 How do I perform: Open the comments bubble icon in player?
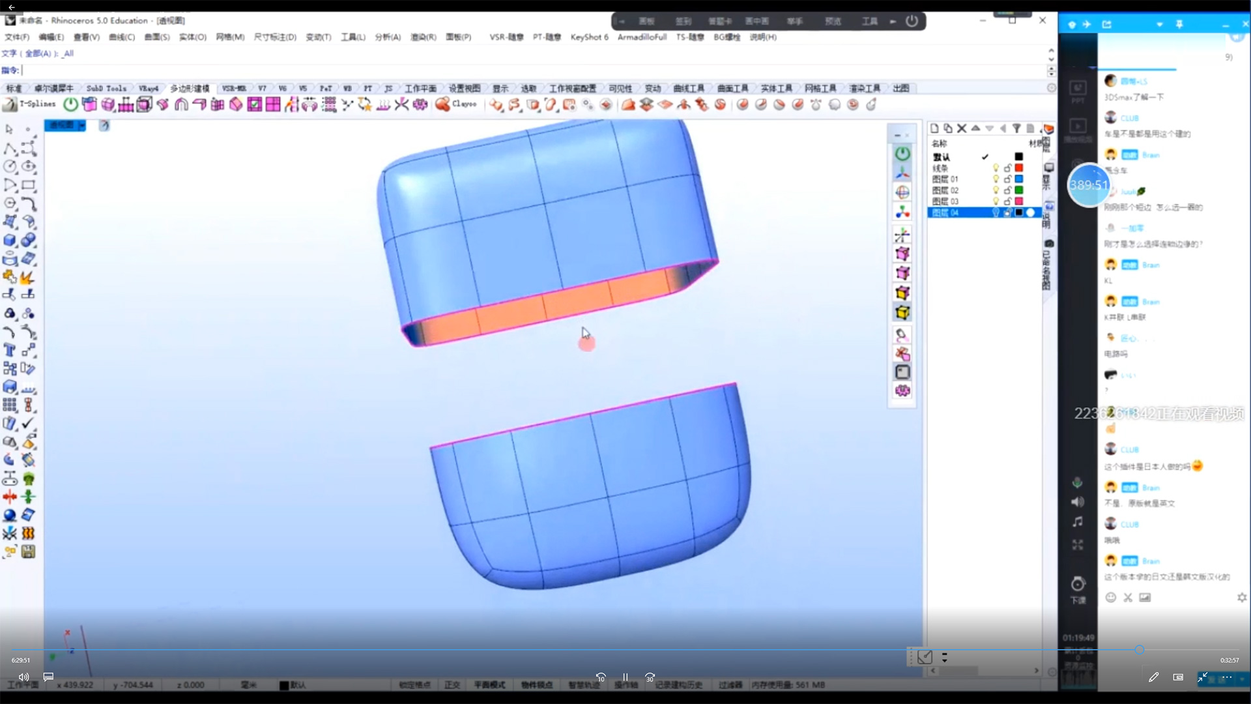point(48,677)
